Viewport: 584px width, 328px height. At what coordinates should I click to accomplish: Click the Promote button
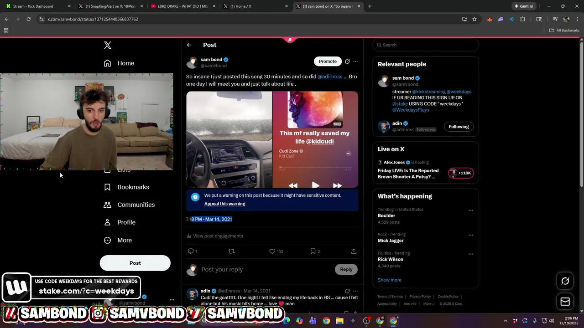coord(328,61)
